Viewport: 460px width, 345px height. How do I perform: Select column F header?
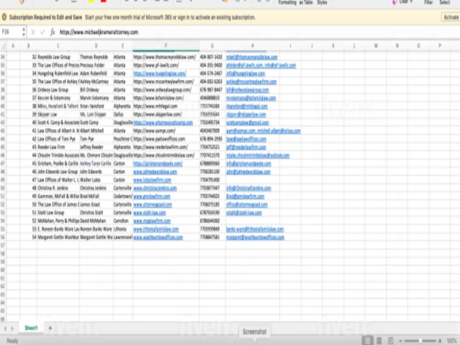166,46
